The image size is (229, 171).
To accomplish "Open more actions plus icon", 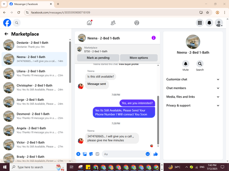I will (78, 154).
